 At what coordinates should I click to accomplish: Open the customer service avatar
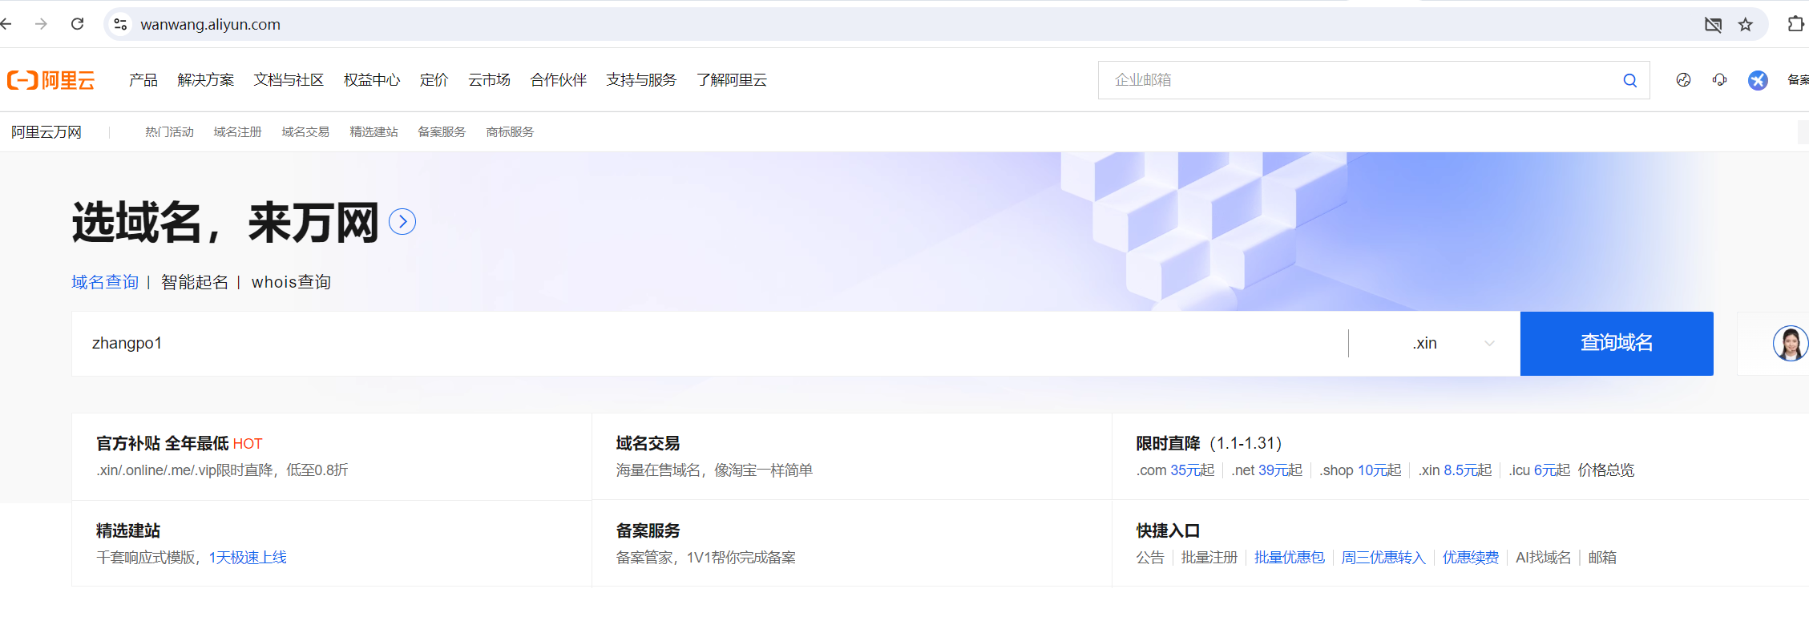1790,344
